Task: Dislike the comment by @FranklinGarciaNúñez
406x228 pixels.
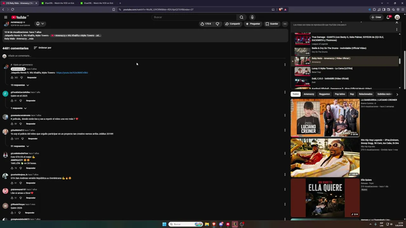Action: point(21,101)
